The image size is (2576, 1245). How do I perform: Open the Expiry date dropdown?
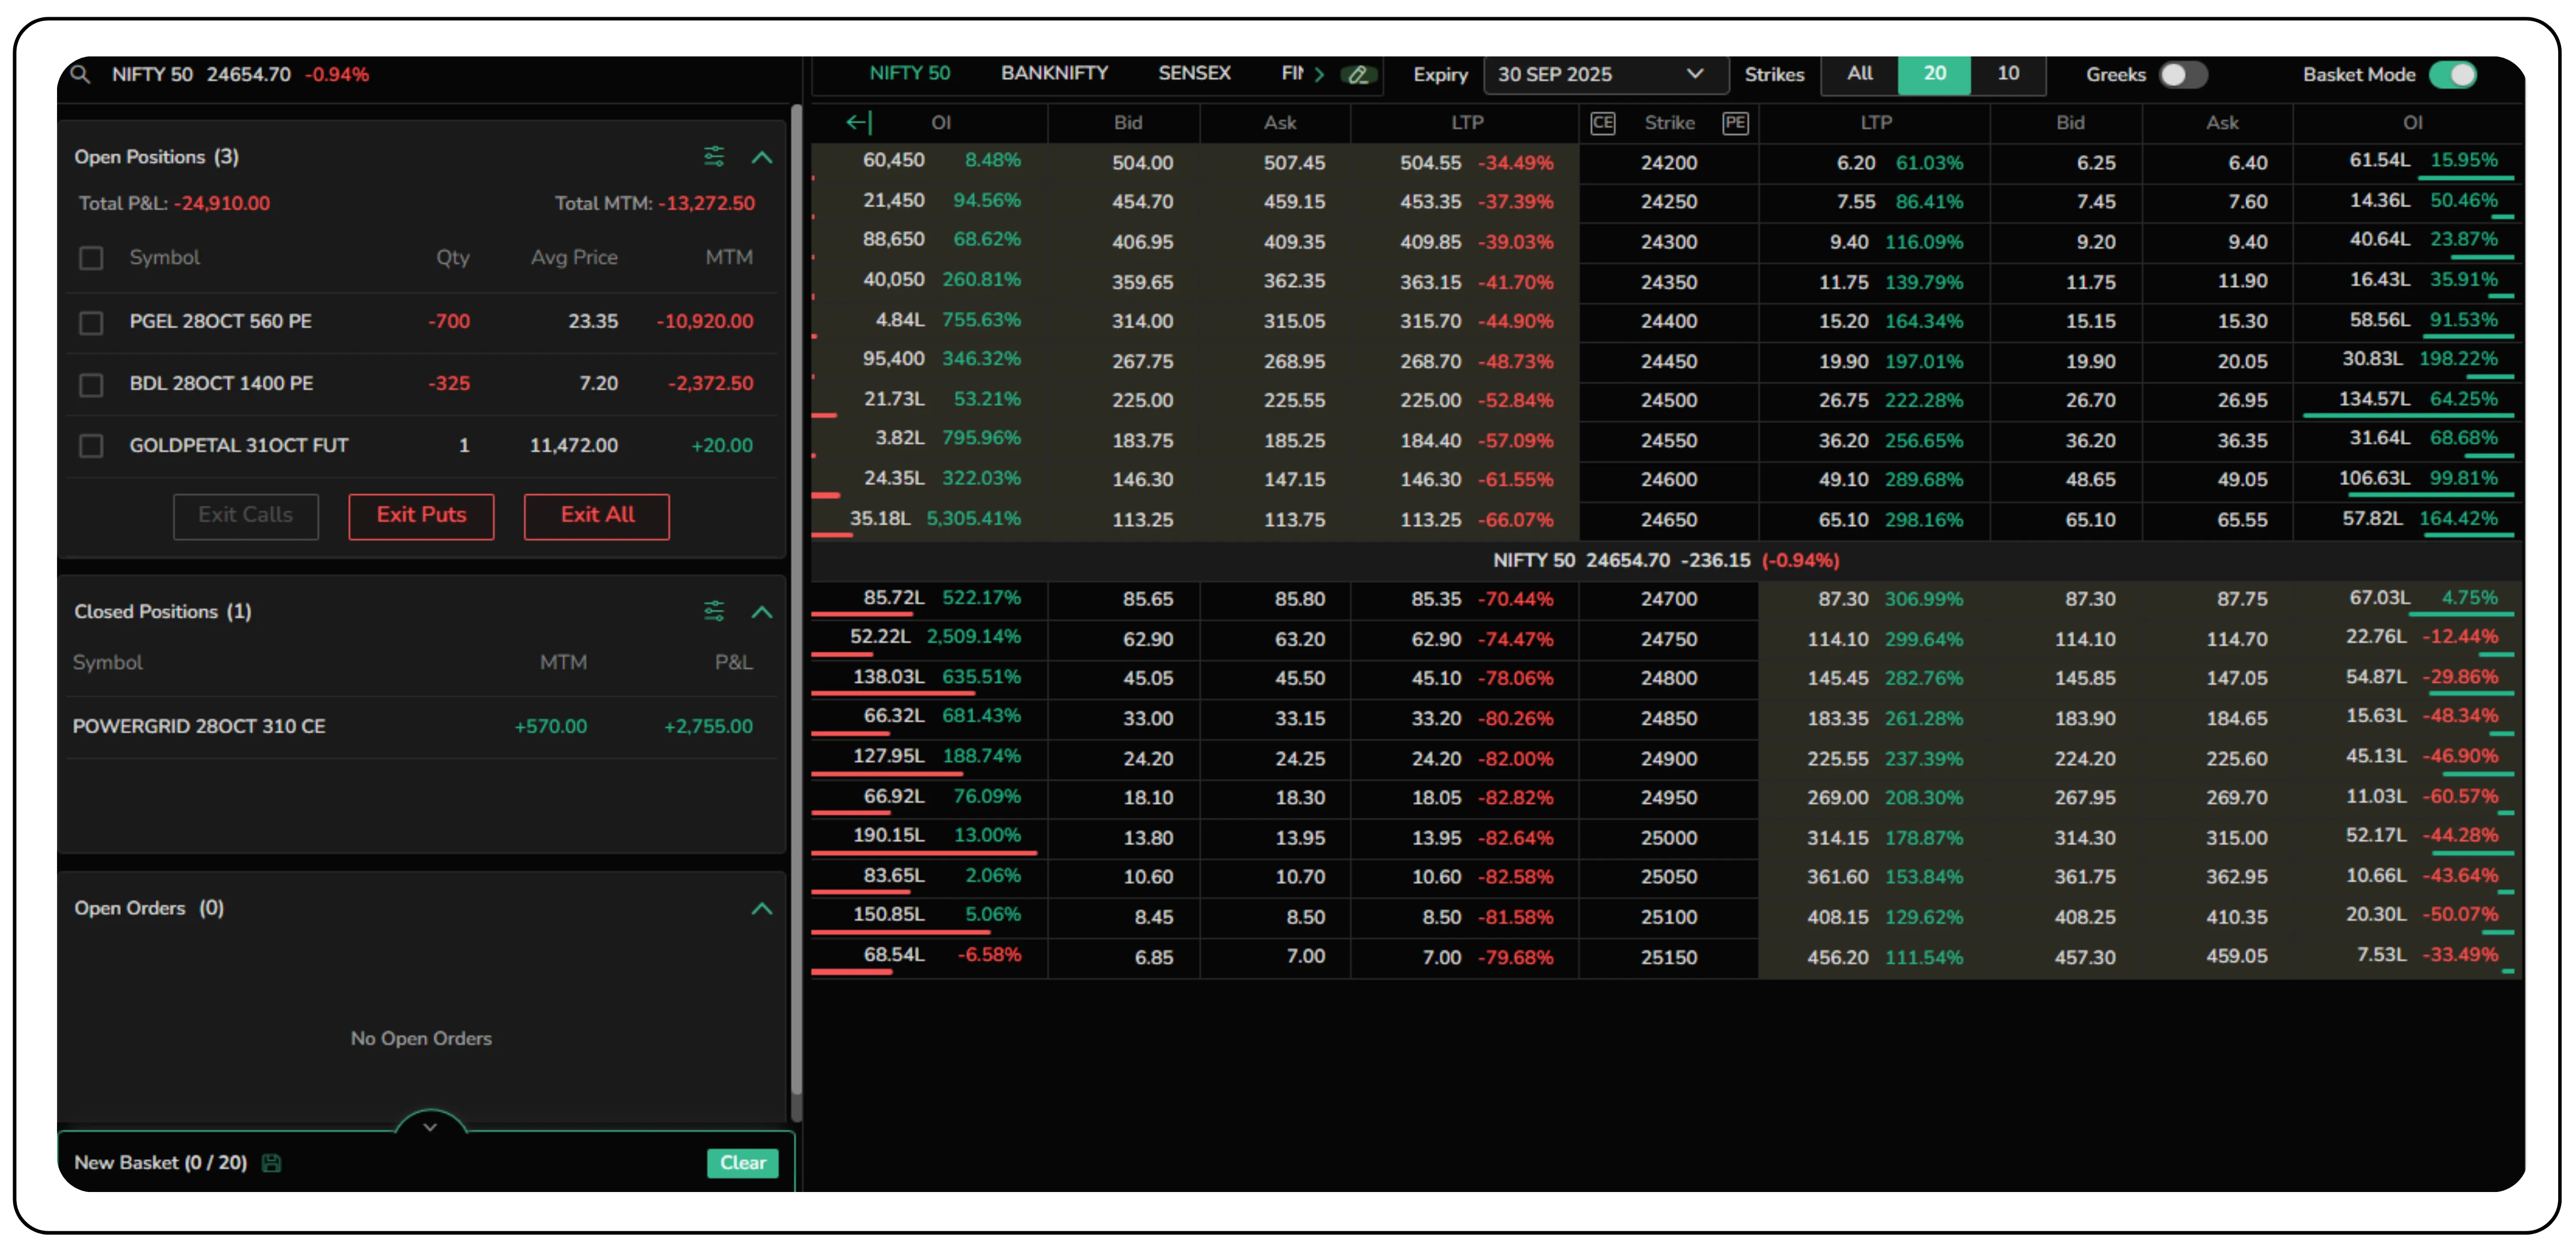(x=1604, y=74)
